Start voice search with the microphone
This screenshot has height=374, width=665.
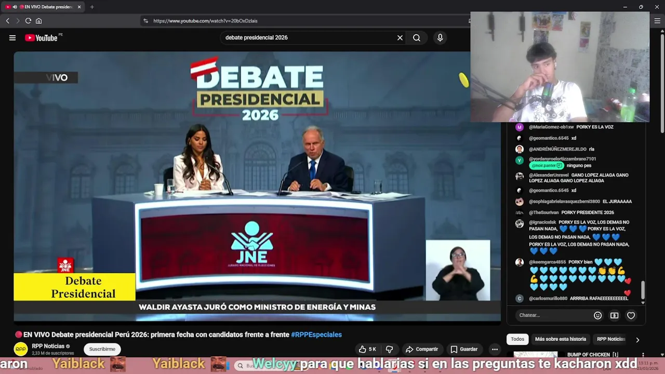440,37
